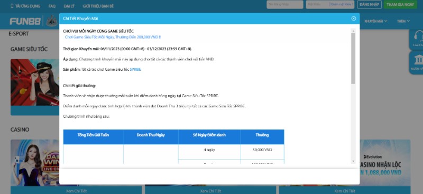This screenshot has height=194, width=423.
Task: Click the Đăng Nhập button
Action: (x=369, y=5)
